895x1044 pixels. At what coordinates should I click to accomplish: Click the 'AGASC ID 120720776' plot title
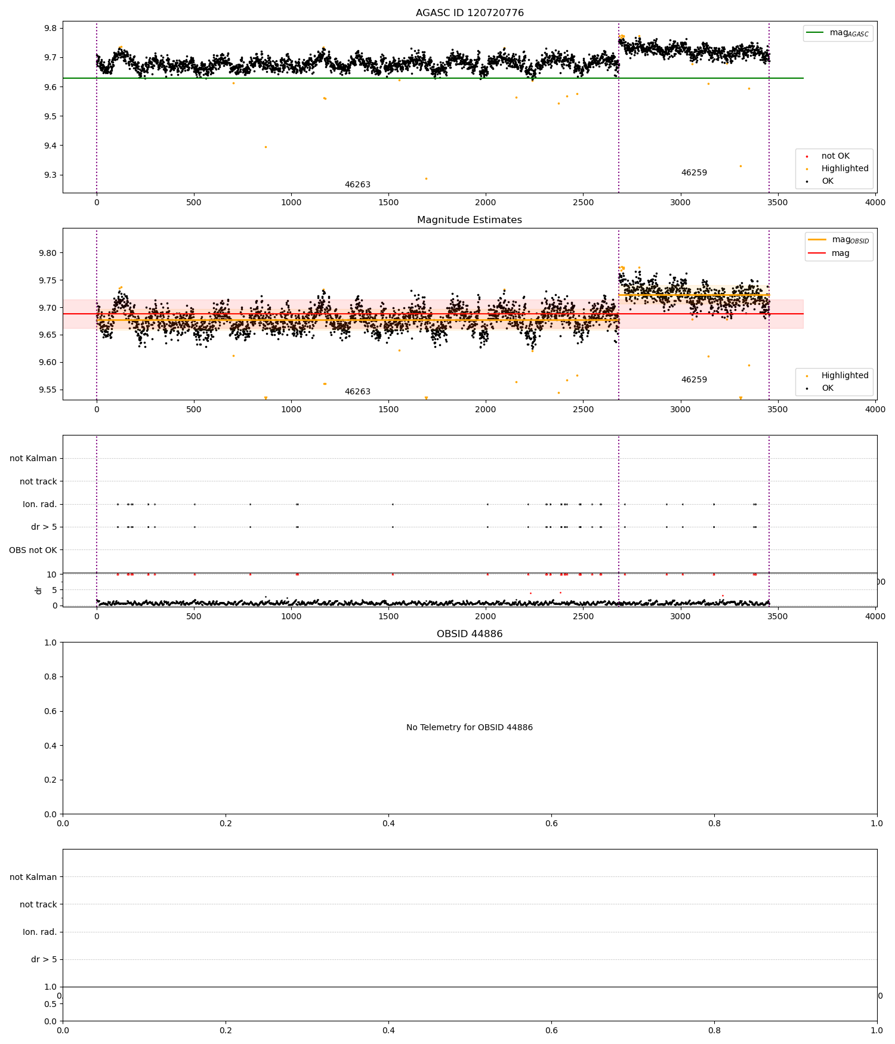pyautogui.click(x=470, y=13)
